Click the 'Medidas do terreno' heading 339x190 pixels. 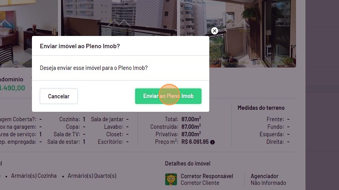point(261,108)
